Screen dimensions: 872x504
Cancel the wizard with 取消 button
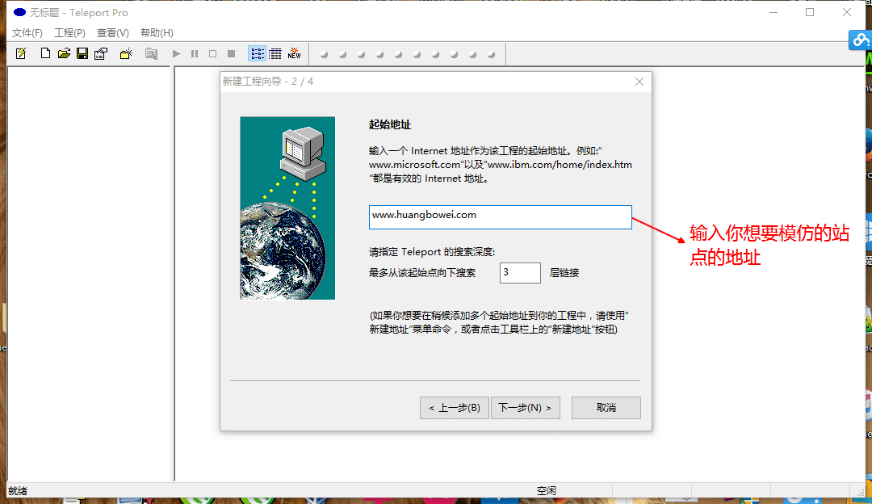tap(606, 408)
